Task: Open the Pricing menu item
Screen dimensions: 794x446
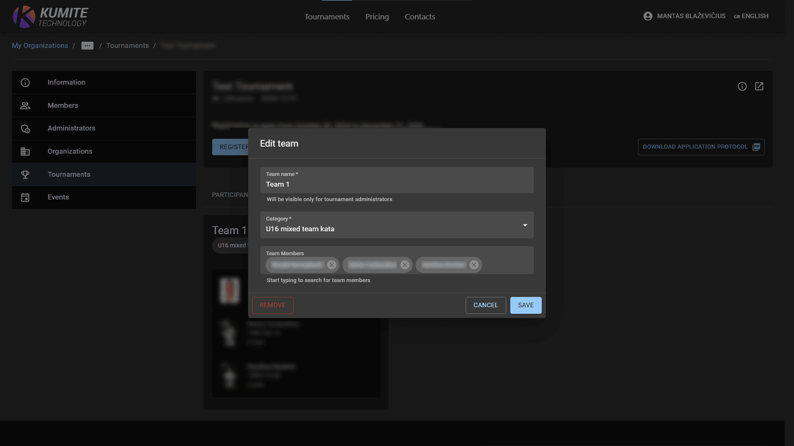Action: 377,17
